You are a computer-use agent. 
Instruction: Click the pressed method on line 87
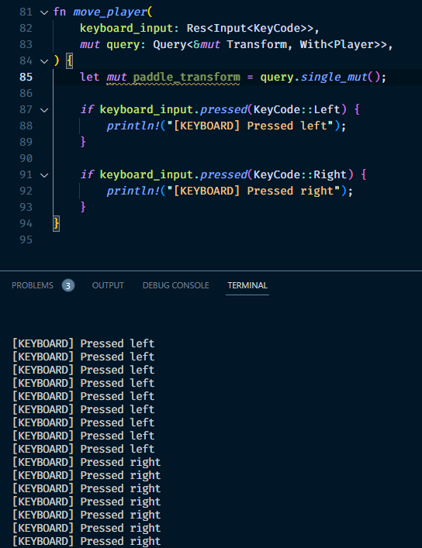(x=223, y=110)
